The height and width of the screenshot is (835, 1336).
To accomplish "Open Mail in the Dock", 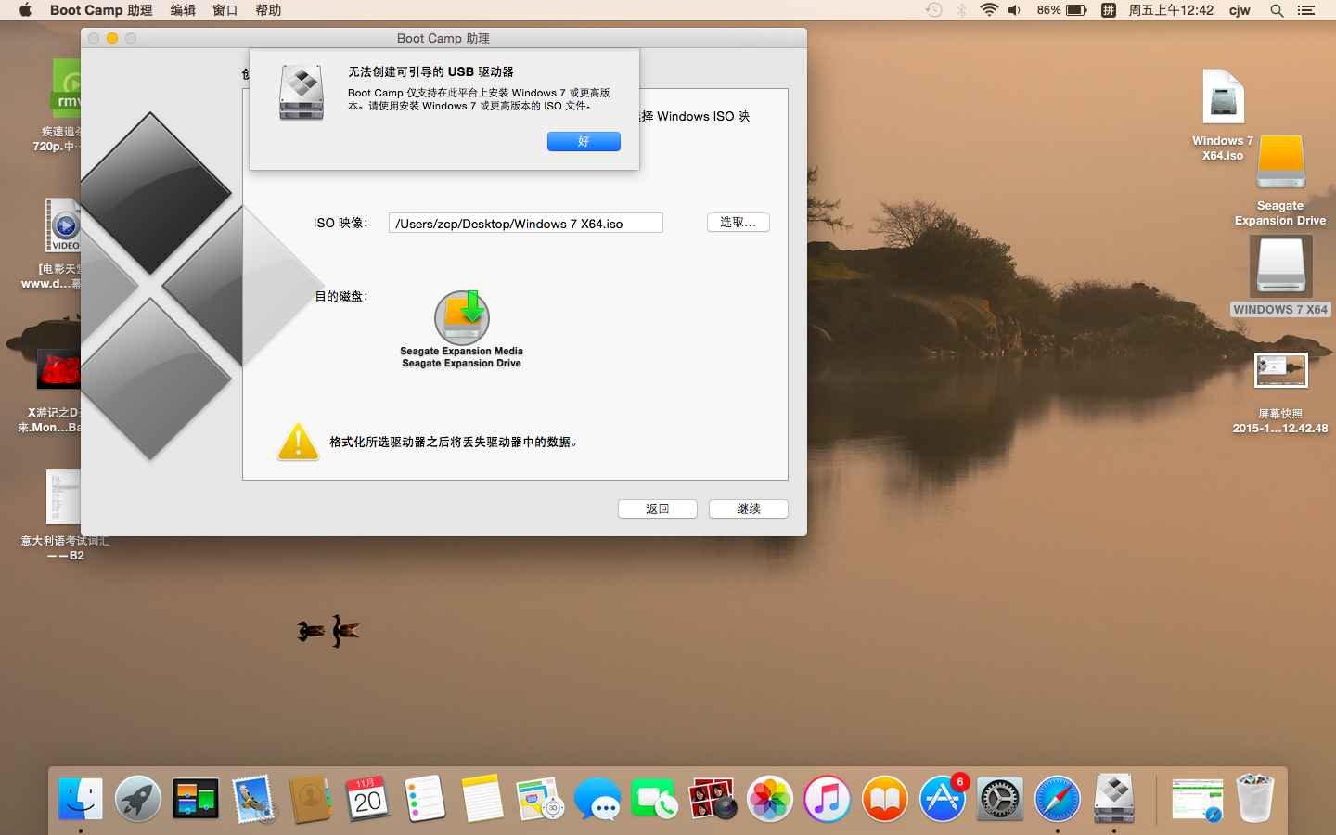I will click(253, 798).
